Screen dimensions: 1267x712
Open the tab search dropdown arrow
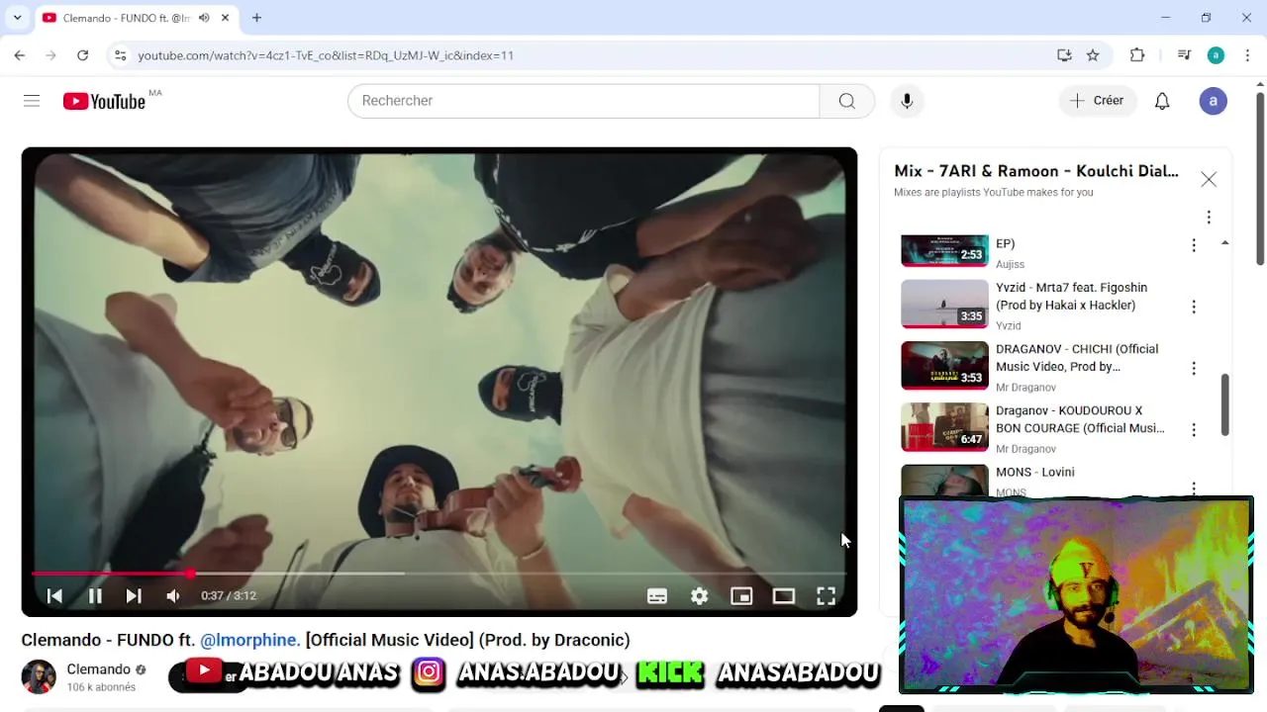point(17,18)
